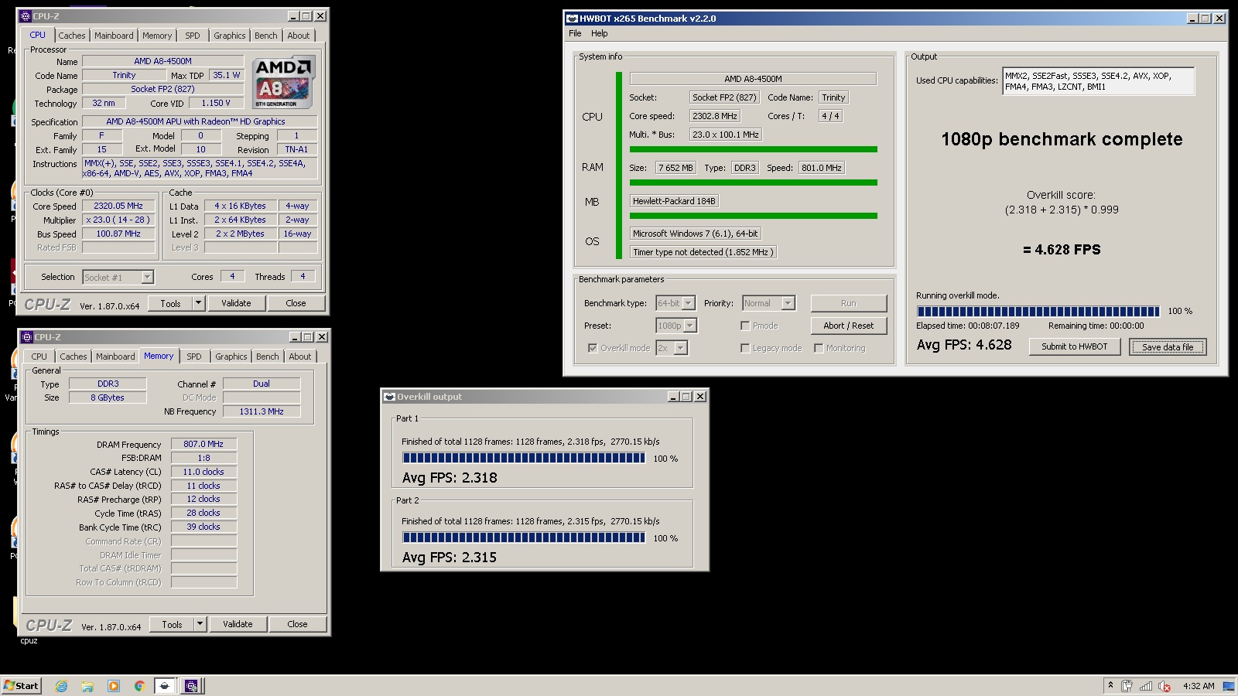Click Tools button in top CPU-Z window
The height and width of the screenshot is (696, 1238).
click(x=171, y=303)
